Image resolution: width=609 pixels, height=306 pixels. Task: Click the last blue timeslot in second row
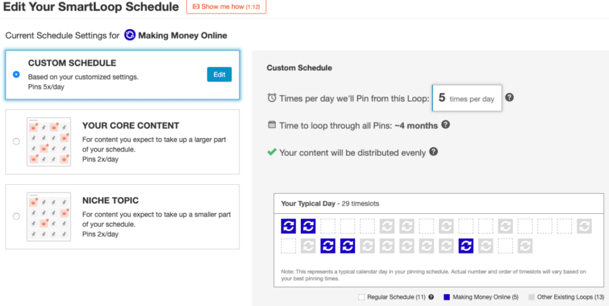[466, 246]
